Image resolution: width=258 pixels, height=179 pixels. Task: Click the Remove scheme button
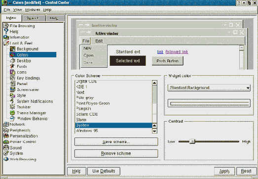click(116, 153)
